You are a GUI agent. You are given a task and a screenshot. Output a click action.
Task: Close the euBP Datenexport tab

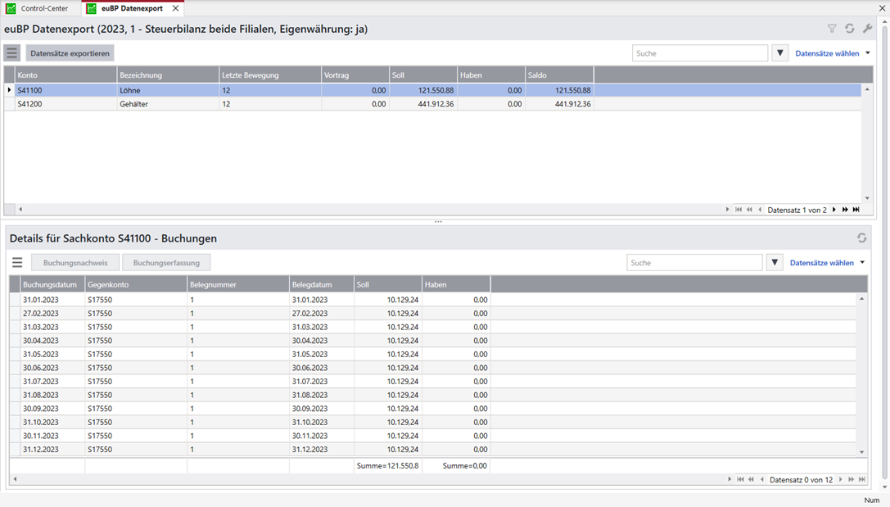pyautogui.click(x=175, y=8)
